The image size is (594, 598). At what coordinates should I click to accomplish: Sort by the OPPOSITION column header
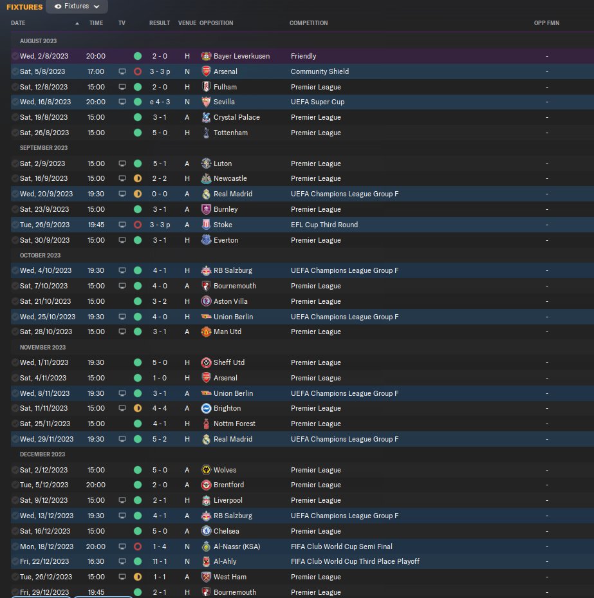[x=216, y=23]
